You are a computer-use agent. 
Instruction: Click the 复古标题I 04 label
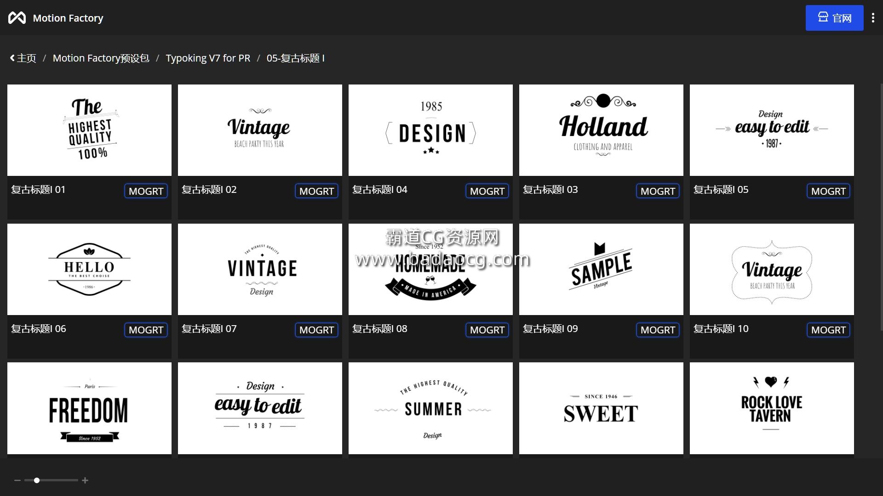click(x=379, y=190)
